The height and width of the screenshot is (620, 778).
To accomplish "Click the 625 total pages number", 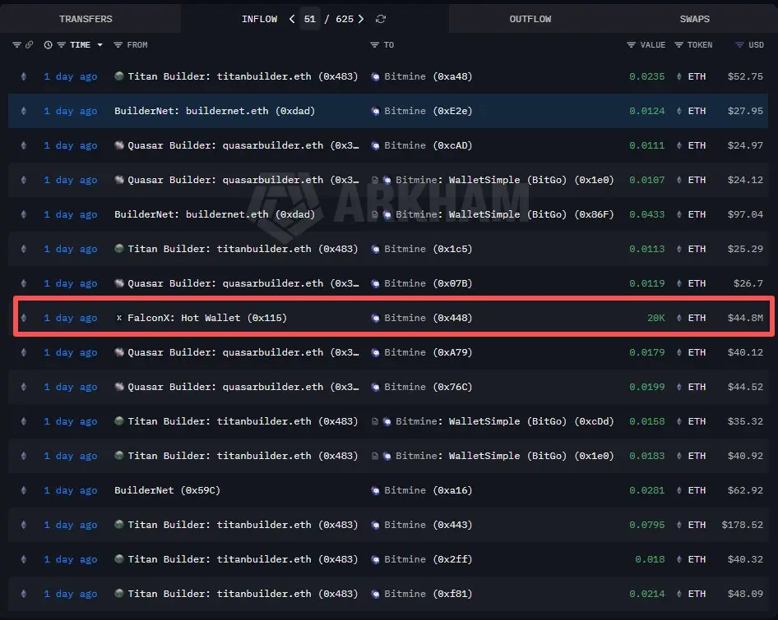I will pos(345,19).
